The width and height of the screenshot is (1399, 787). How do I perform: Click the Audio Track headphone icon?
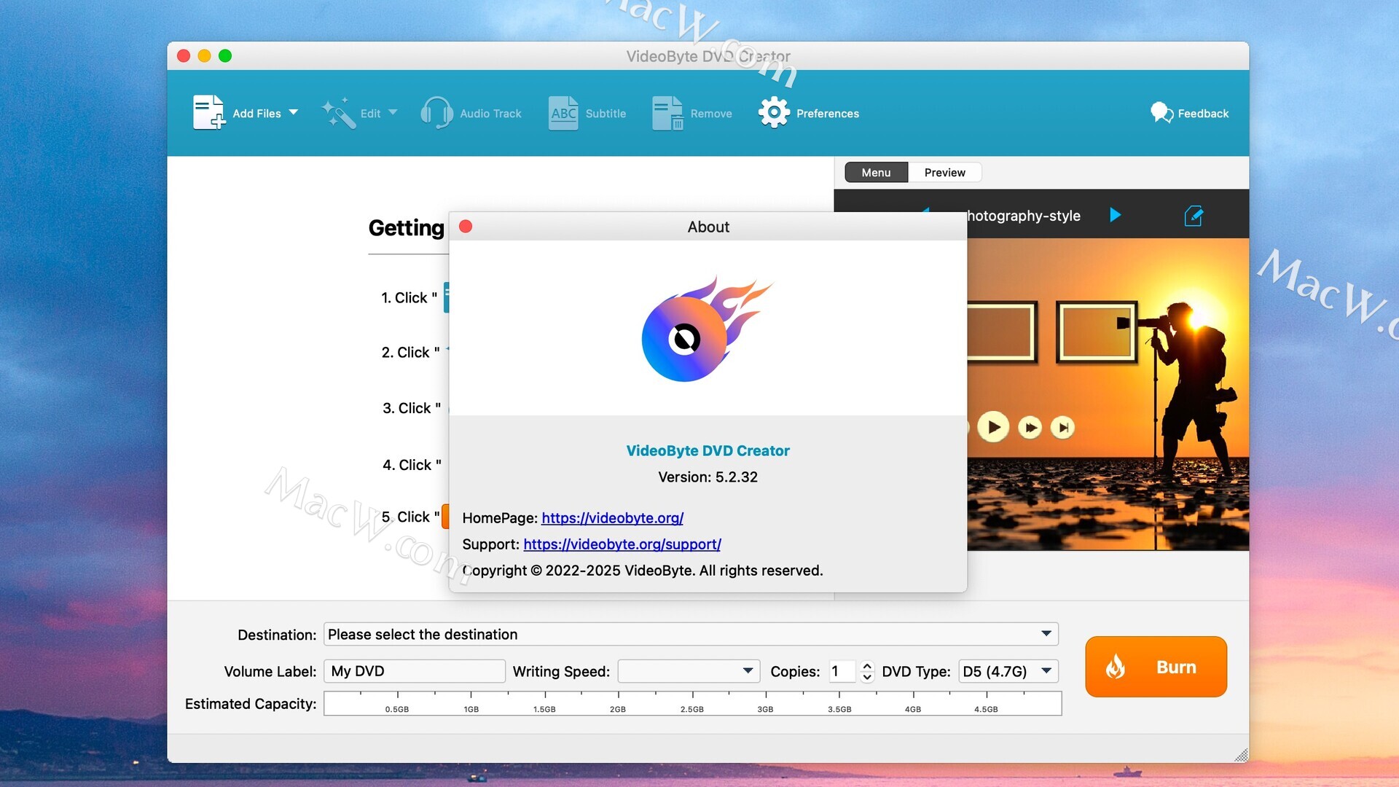tap(436, 113)
